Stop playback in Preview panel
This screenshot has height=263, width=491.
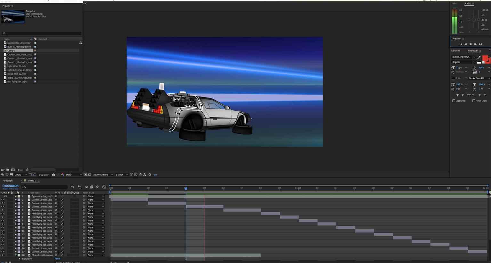point(470,44)
